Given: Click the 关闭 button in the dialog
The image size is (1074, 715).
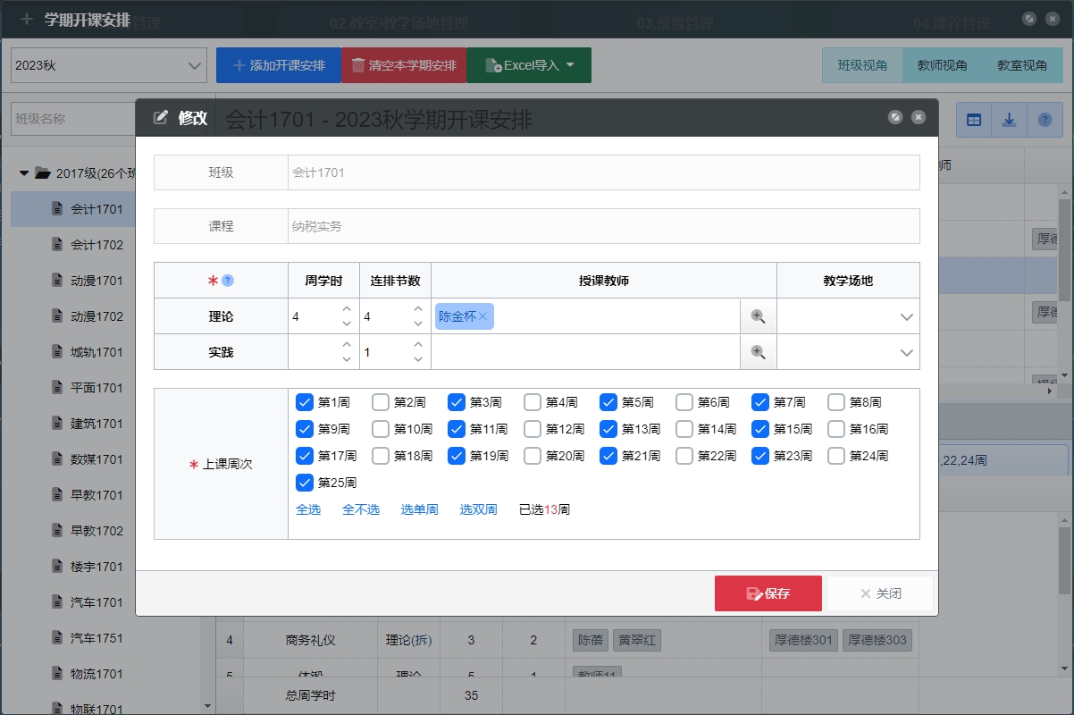Looking at the screenshot, I should [880, 593].
